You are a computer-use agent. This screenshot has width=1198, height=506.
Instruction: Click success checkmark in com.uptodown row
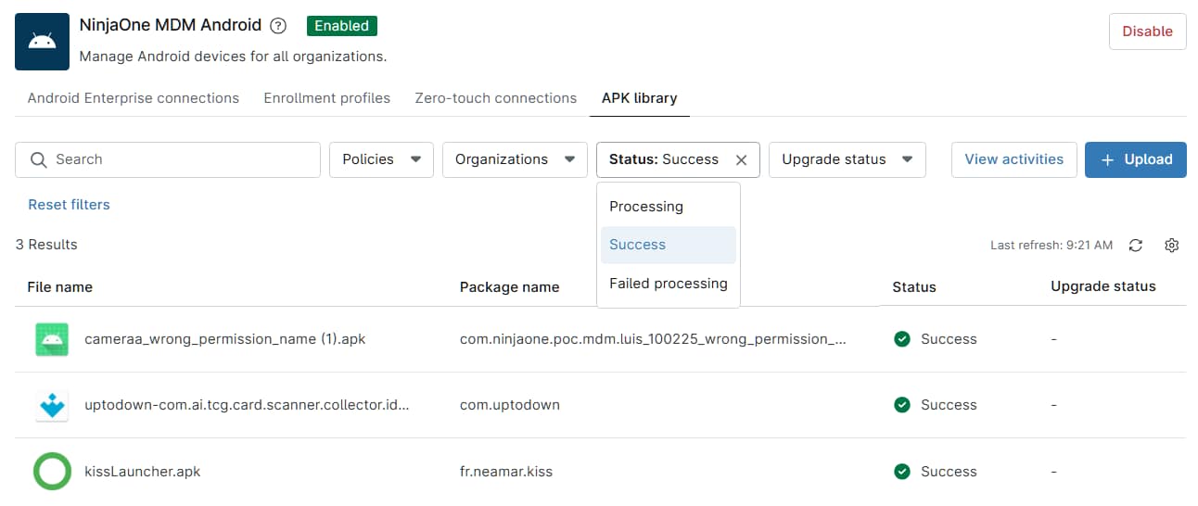click(x=901, y=405)
